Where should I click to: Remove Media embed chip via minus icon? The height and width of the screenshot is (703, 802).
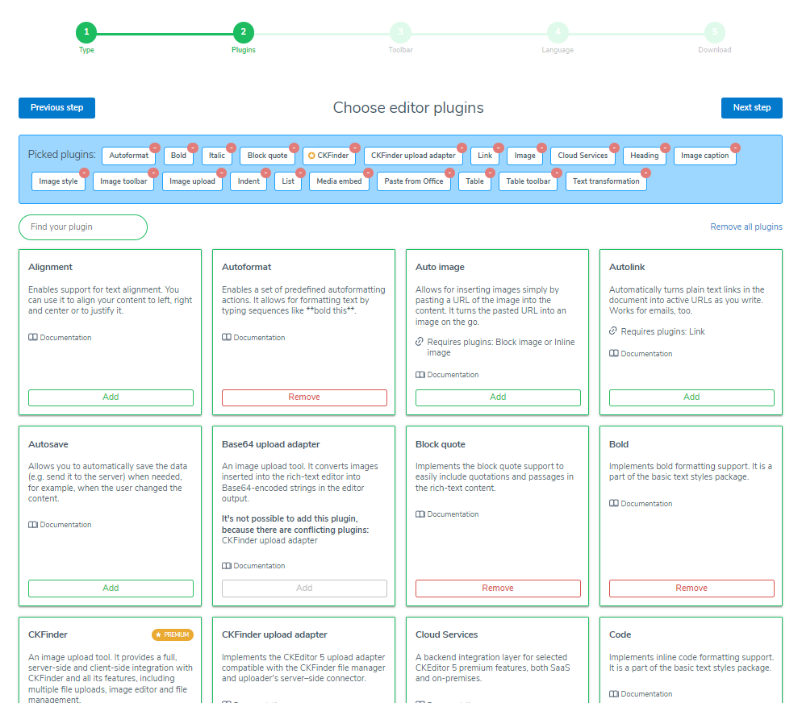368,173
